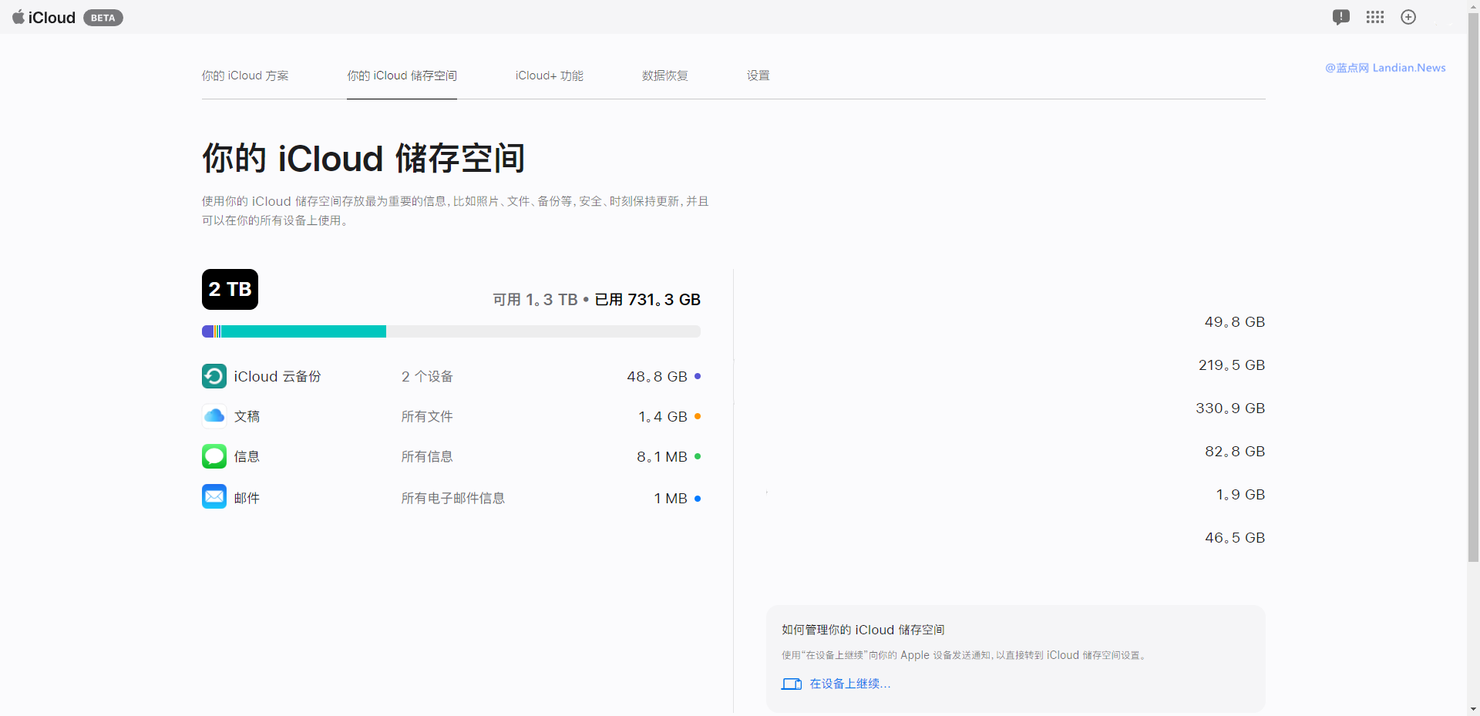Click the green Messages 信息 icon
The image size is (1480, 716).
point(214,456)
